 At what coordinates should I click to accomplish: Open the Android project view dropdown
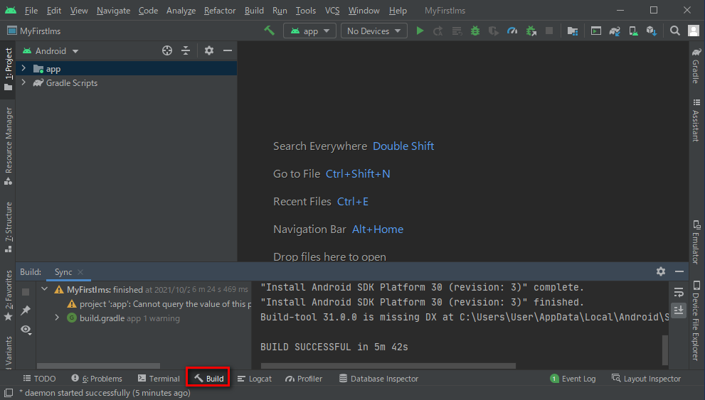pyautogui.click(x=51, y=50)
